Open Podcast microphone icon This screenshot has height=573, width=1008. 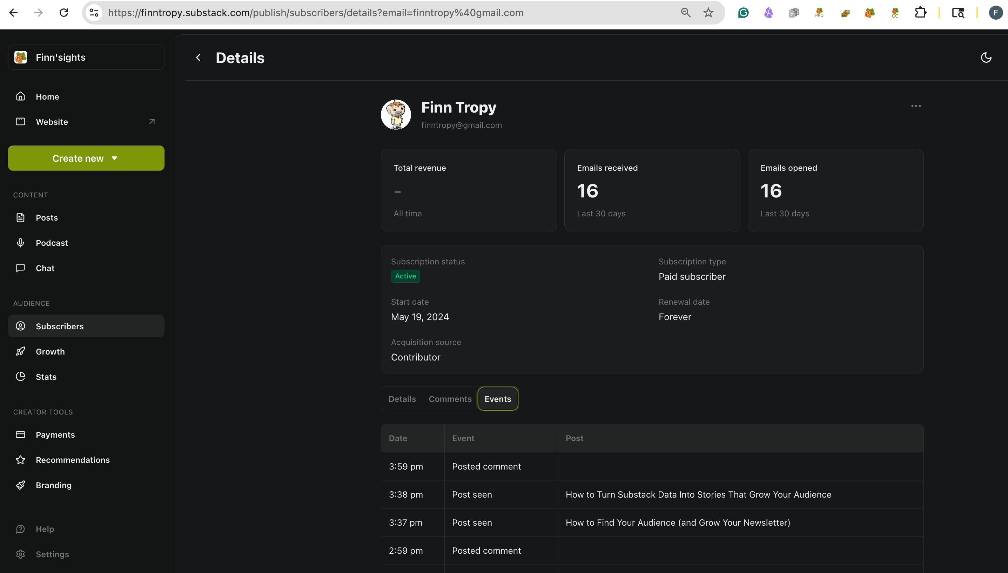[20, 243]
